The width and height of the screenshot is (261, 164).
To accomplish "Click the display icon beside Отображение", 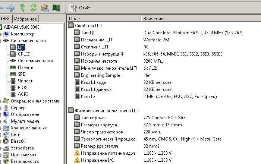I will point(6,114).
